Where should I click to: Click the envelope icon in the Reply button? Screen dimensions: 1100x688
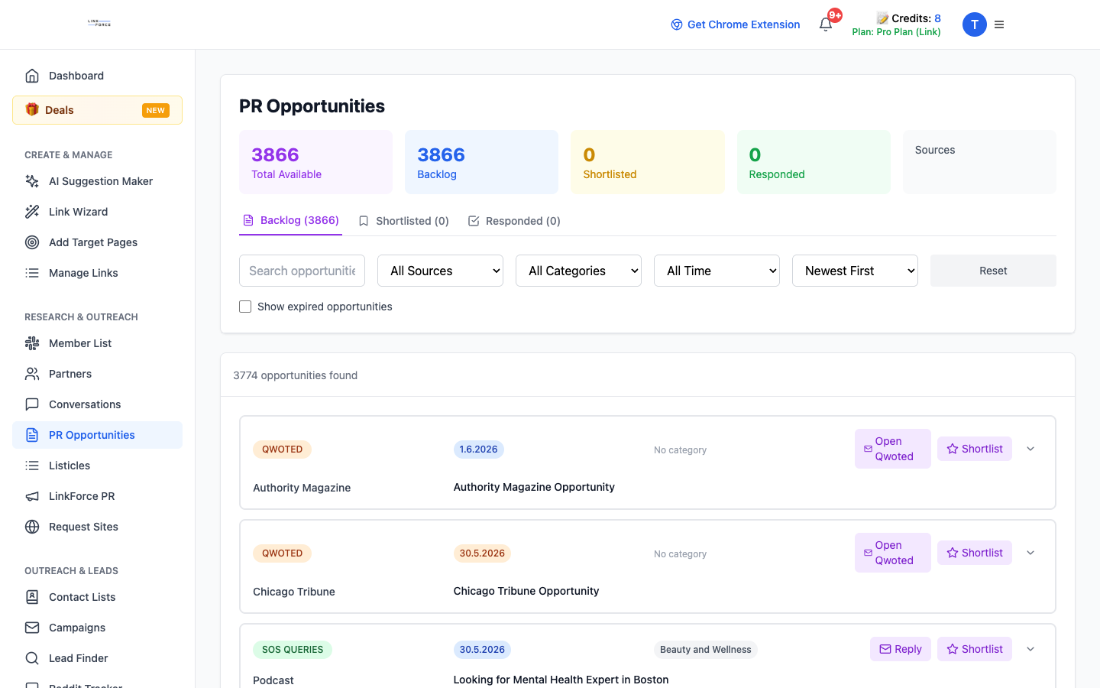885,649
